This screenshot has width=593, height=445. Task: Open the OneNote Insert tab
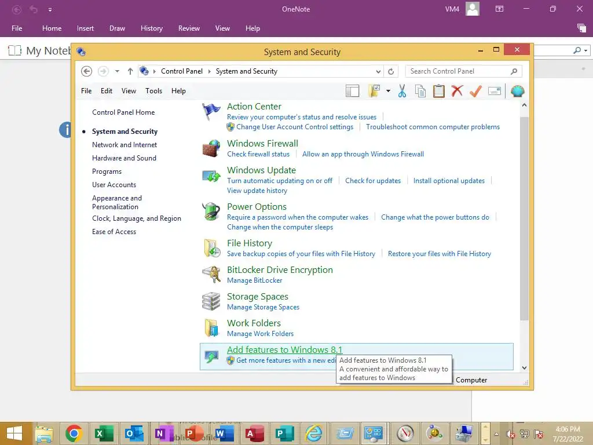tap(85, 28)
